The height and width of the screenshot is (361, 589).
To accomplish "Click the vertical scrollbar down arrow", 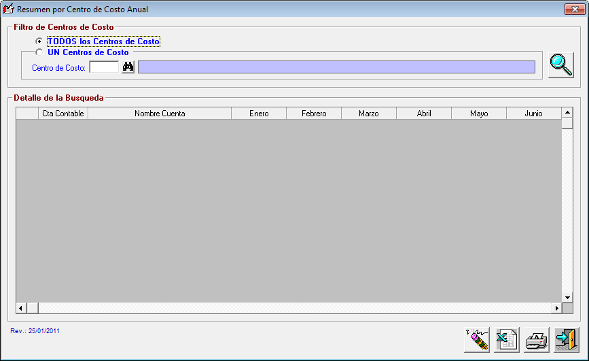I will point(567,298).
